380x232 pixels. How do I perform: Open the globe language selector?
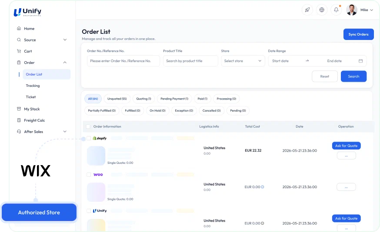pyautogui.click(x=322, y=10)
